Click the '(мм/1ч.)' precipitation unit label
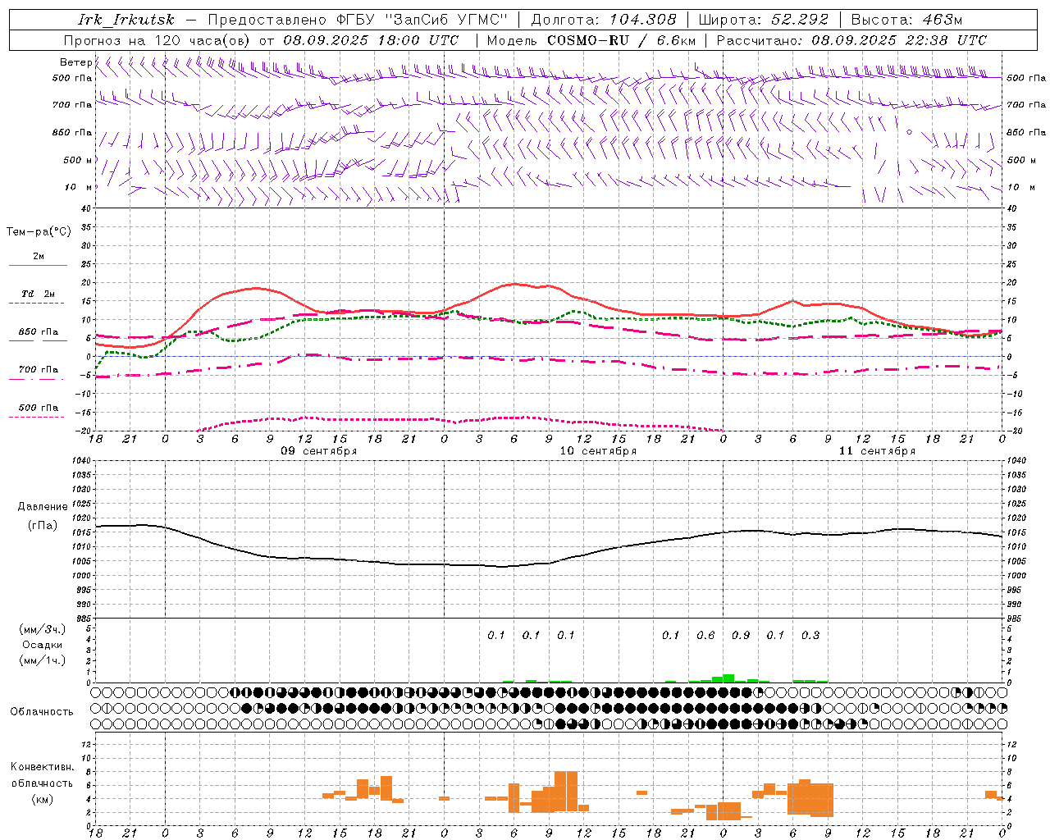Image resolution: width=1050 pixels, height=840 pixels. click(x=43, y=660)
